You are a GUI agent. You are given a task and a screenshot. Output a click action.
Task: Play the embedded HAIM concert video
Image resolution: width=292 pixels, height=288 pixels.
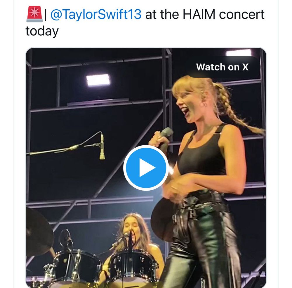click(146, 168)
